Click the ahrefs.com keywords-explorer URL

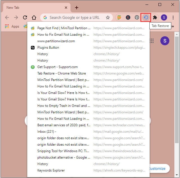coord(119,170)
